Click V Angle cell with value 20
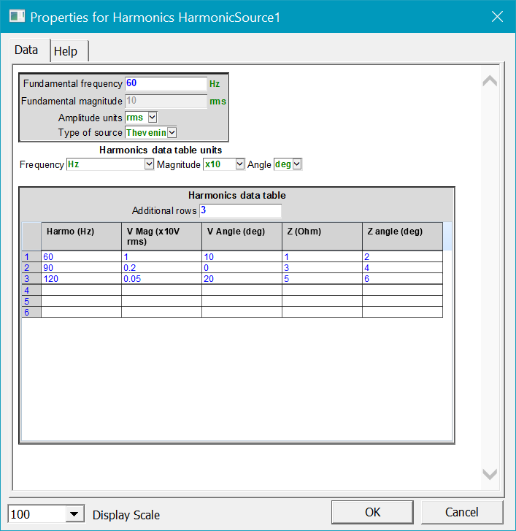The image size is (516, 531). (x=242, y=279)
